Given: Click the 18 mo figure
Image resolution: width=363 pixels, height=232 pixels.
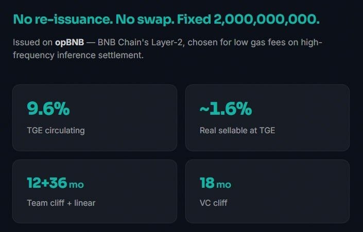Looking at the screenshot, I should coord(215,183).
